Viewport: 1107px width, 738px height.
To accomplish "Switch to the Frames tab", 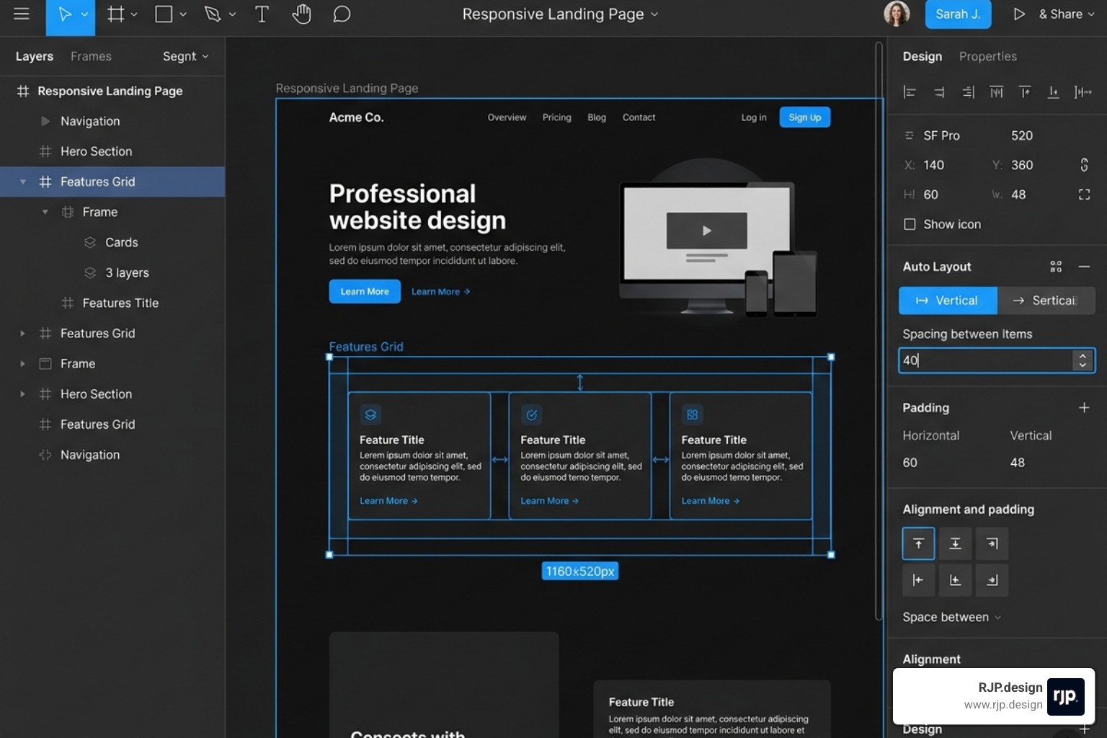I will pos(91,56).
